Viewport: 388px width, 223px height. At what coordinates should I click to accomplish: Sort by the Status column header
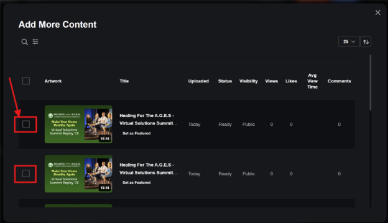tap(225, 81)
